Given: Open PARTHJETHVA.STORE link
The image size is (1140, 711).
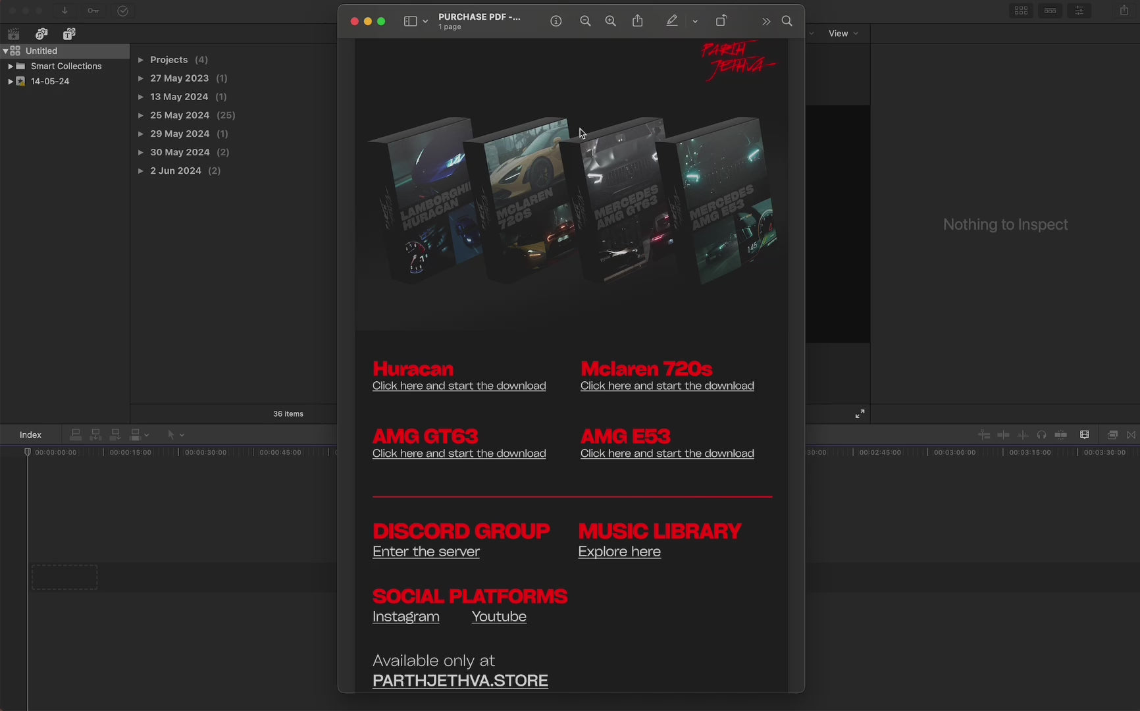Looking at the screenshot, I should [x=460, y=681].
